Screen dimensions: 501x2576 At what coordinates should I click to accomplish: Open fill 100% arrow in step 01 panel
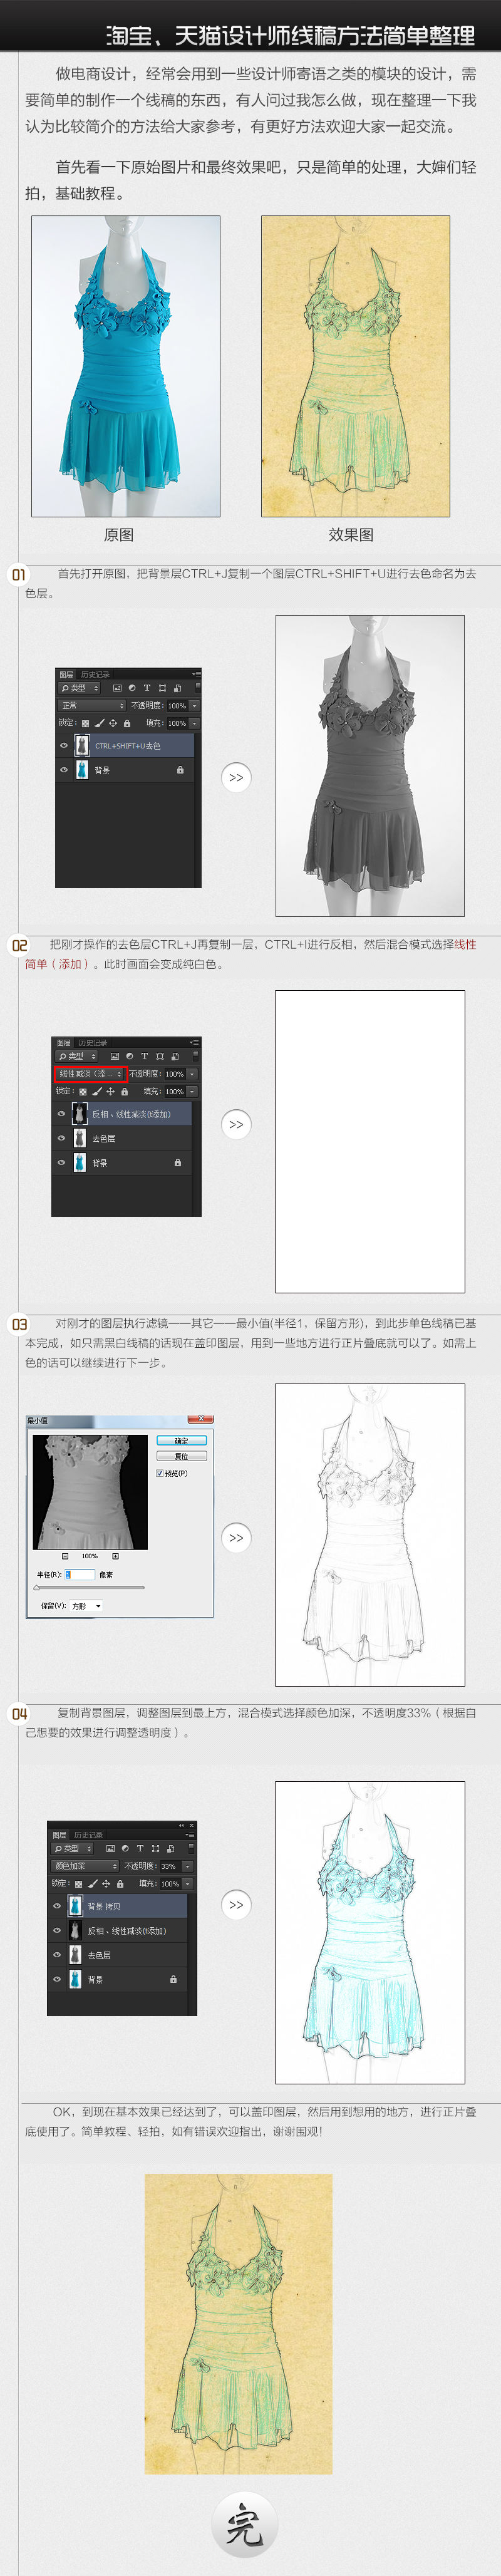point(194,723)
